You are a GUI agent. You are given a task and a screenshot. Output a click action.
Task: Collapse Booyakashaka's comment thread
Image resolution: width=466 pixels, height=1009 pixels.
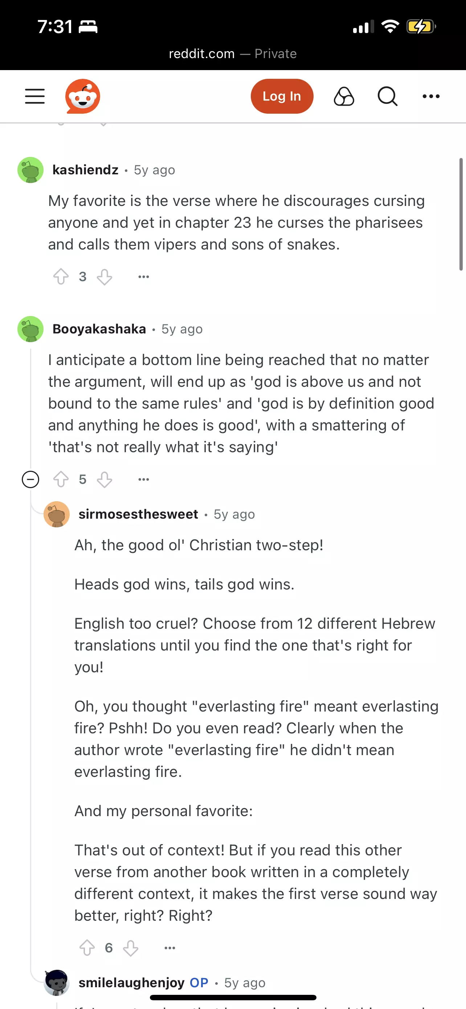(x=30, y=479)
